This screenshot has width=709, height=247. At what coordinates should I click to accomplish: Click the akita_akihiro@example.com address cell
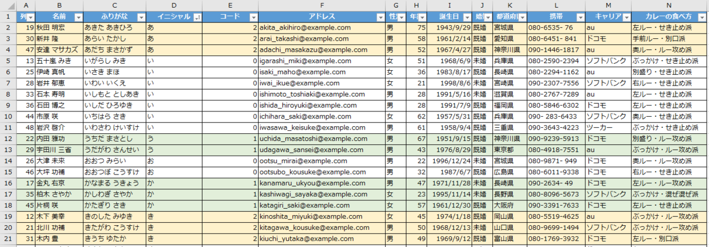tap(322, 28)
